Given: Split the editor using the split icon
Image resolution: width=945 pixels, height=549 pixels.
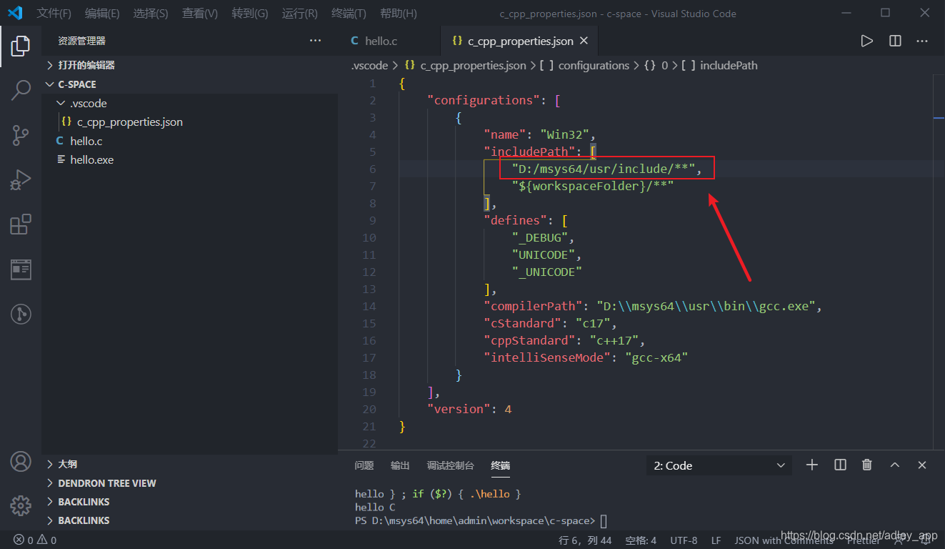Looking at the screenshot, I should tap(894, 41).
